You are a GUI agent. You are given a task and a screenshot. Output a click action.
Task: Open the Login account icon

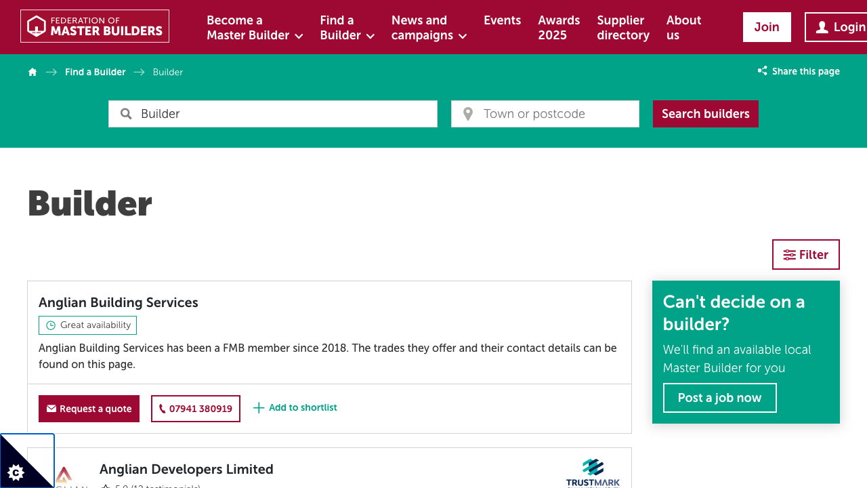(822, 26)
